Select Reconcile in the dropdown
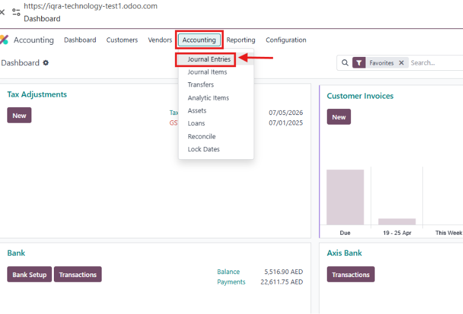The height and width of the screenshot is (314, 463). coord(202,136)
